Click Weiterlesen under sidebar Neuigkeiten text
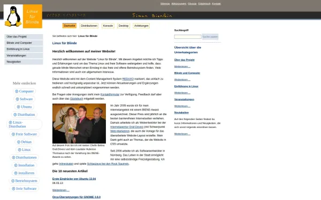Viewport: 321px width, 200px height. pyautogui.click(x=182, y=134)
